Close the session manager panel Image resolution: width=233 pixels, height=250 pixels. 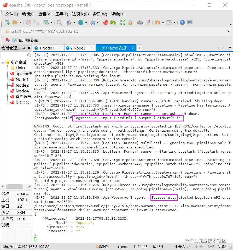click(x=29, y=48)
